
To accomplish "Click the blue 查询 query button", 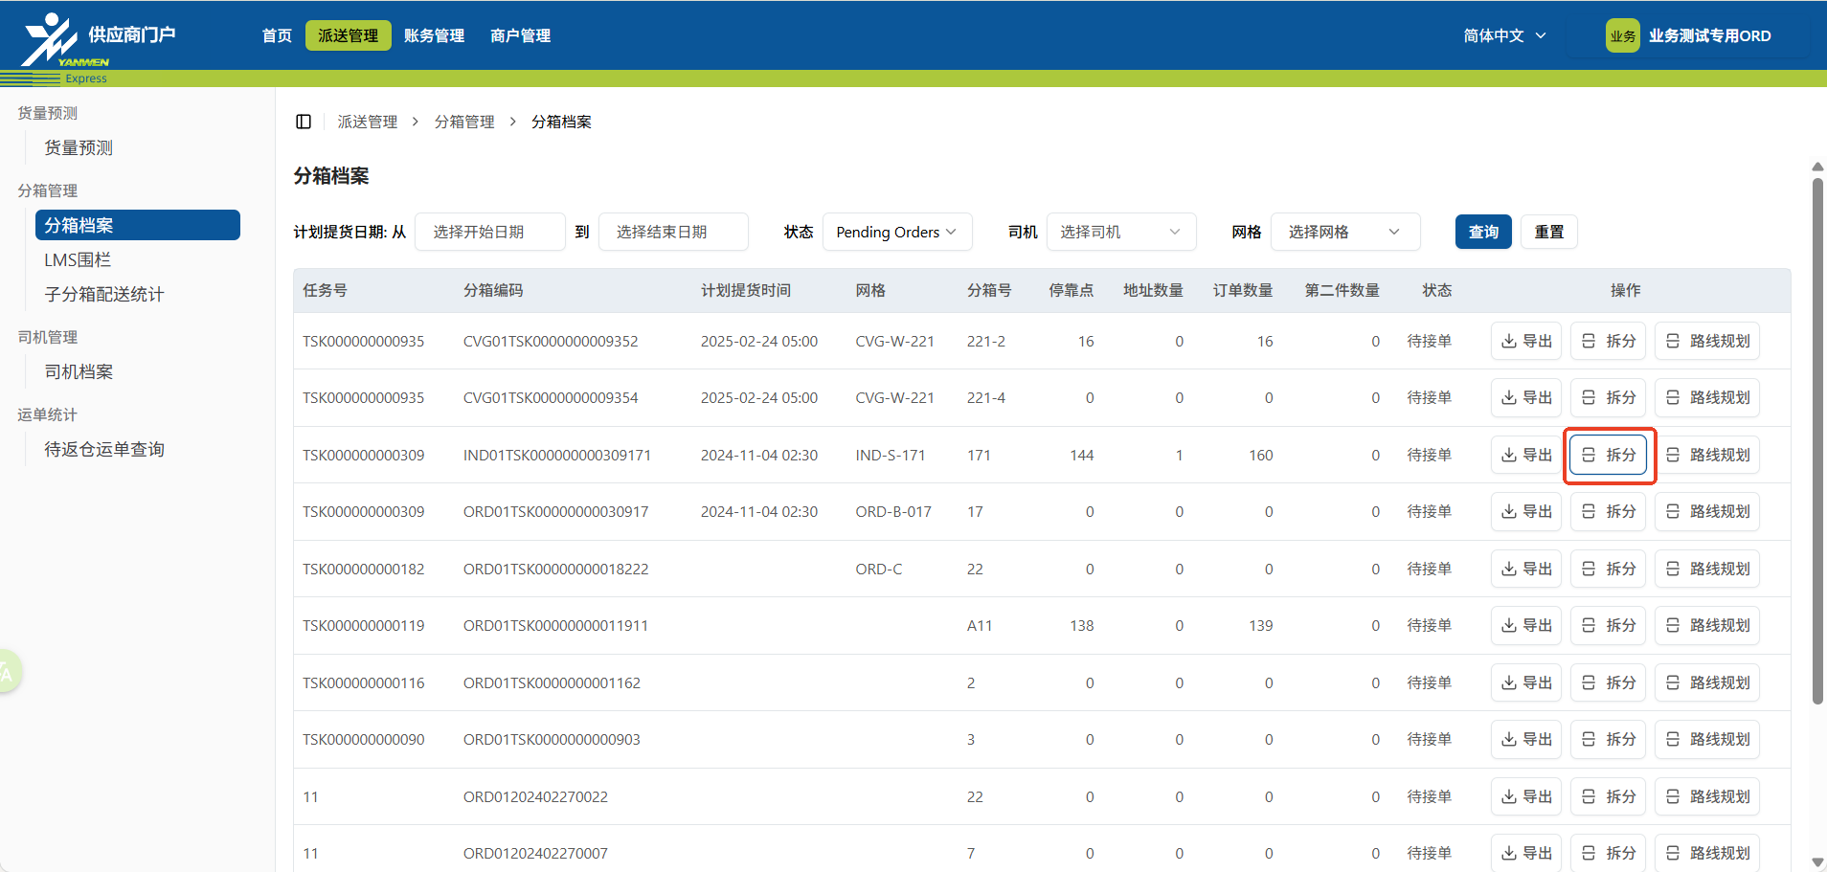I will 1483,232.
